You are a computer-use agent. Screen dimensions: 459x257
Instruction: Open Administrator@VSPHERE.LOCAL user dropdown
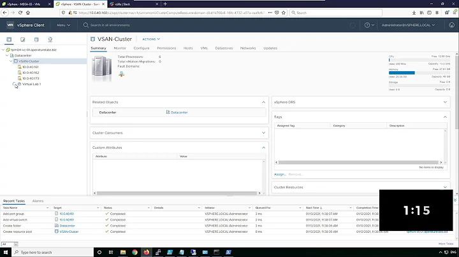point(408,25)
